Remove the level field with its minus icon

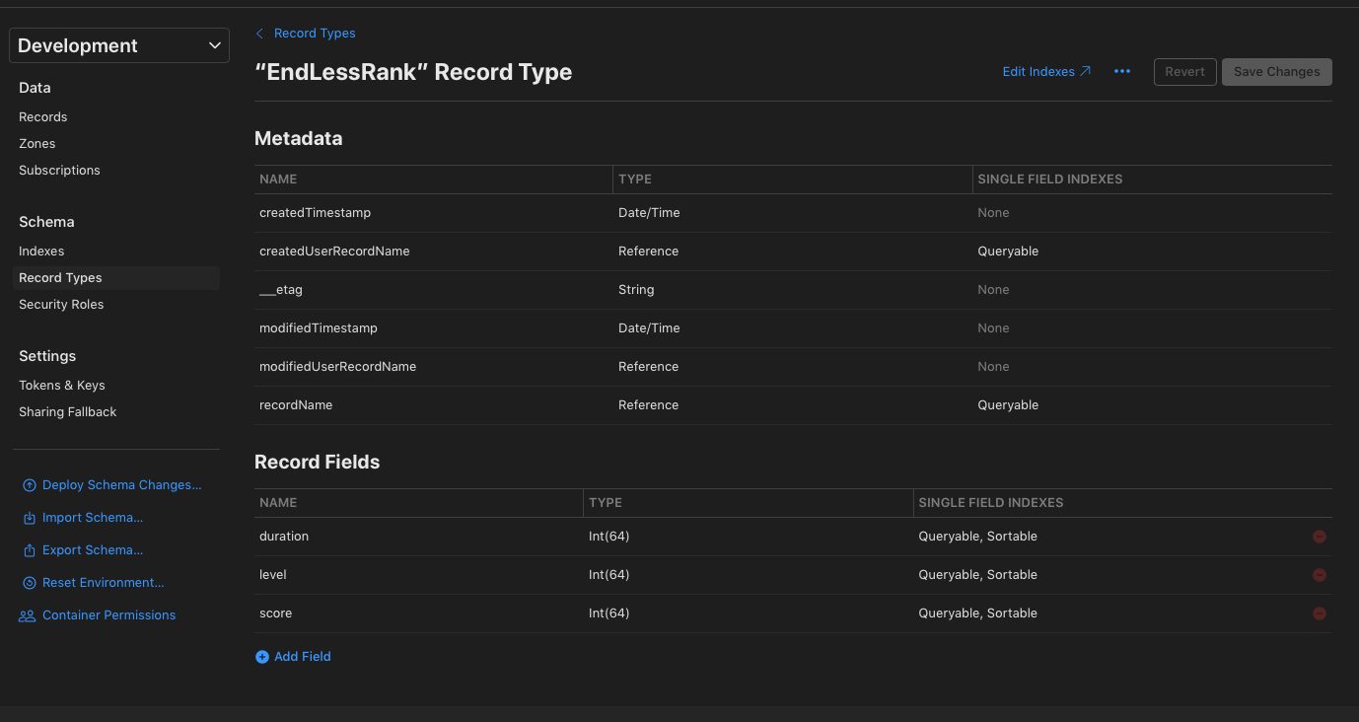(x=1320, y=575)
